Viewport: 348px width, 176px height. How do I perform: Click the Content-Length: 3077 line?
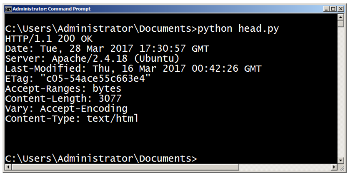click(63, 99)
